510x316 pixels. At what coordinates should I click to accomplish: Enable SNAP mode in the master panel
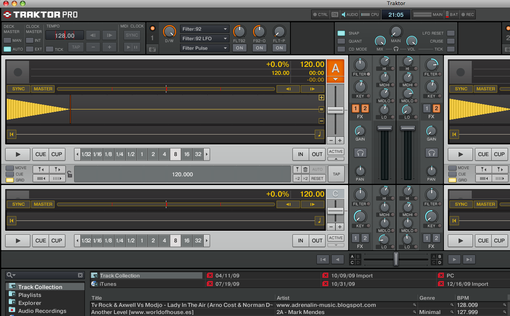341,33
